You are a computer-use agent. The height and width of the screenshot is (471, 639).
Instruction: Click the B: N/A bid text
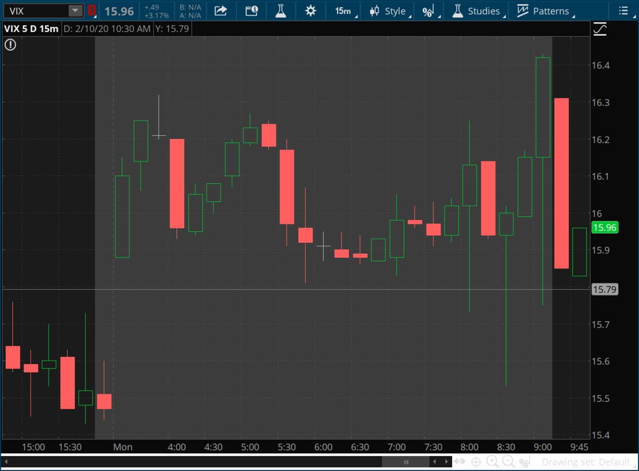coord(190,7)
